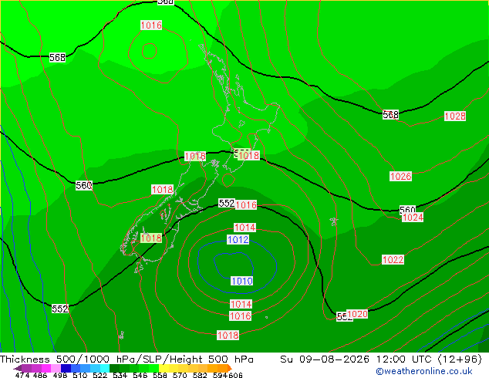
Task: Click the 1016 label between the 1014 and 1018 labels at the bottom
Action: (240, 316)
